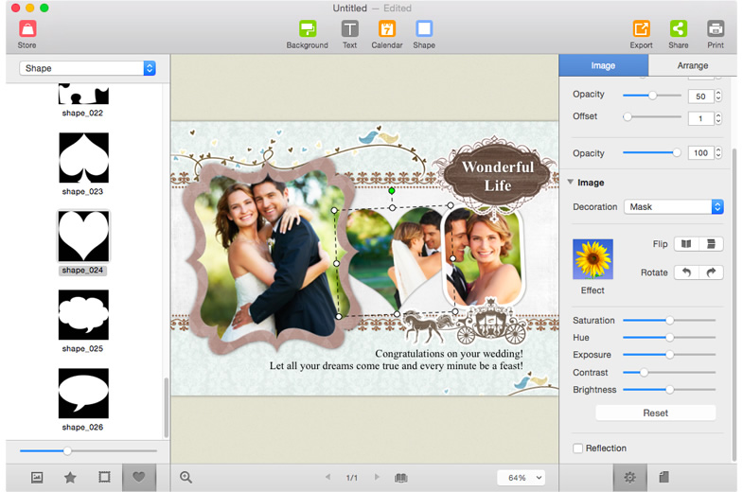Open the frame tab at bottom left
Screen dimensions: 743x492
click(x=104, y=477)
